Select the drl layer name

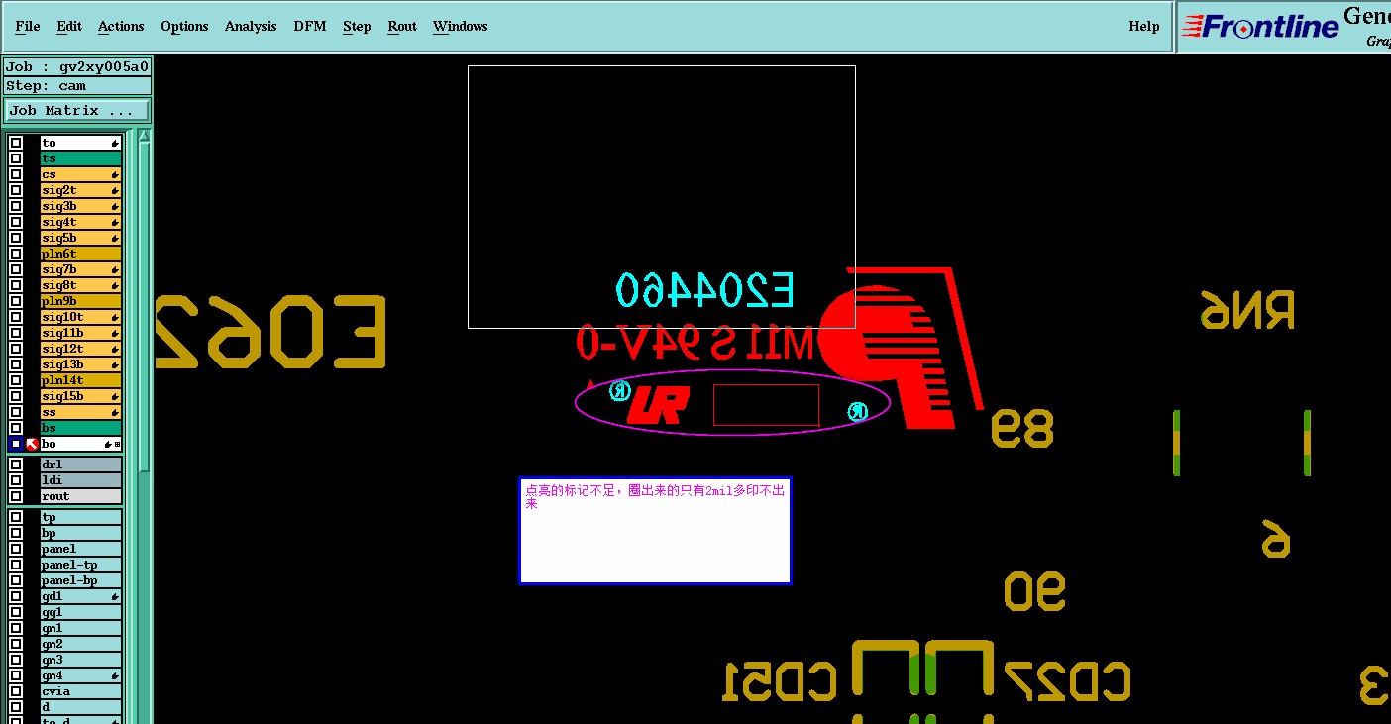[x=80, y=464]
